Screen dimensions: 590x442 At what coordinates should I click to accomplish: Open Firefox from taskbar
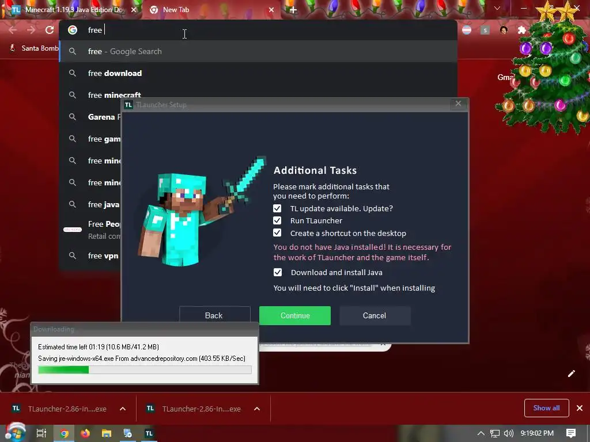pos(85,433)
